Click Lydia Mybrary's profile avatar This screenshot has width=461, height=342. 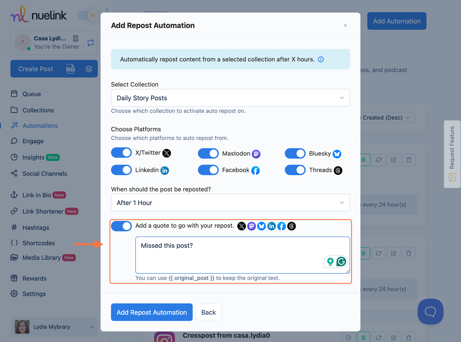tap(22, 327)
